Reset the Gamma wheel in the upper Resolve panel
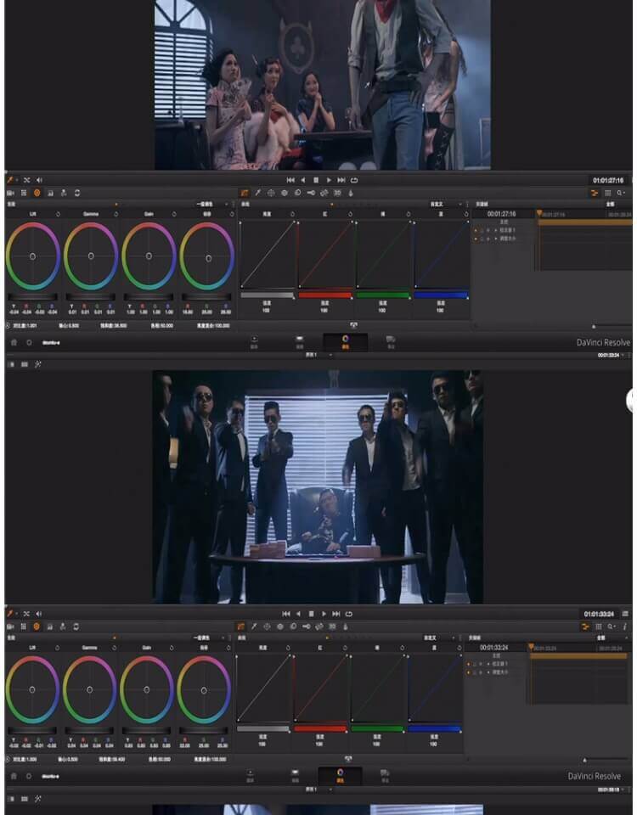Screen dimensions: 637x815 coord(116,214)
